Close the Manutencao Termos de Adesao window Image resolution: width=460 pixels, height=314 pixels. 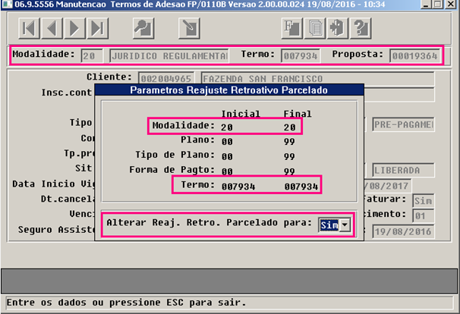(451, 4)
